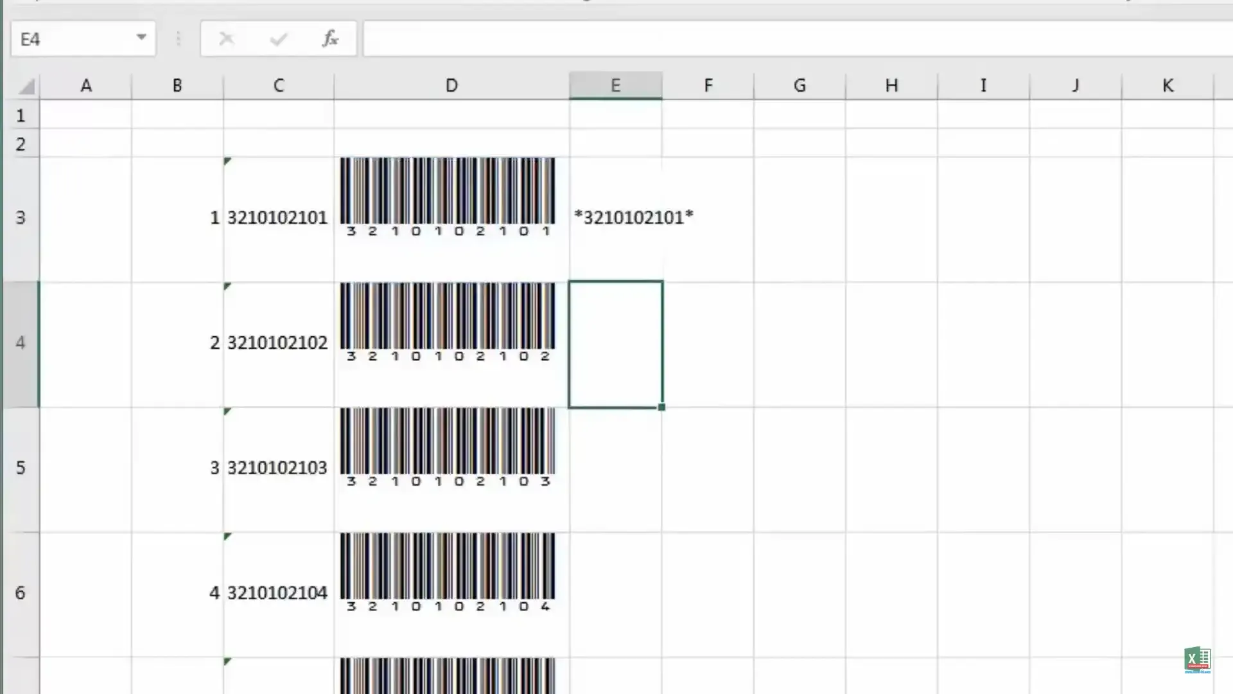This screenshot has height=694, width=1233.
Task: Select row 5 header
Action: point(21,468)
